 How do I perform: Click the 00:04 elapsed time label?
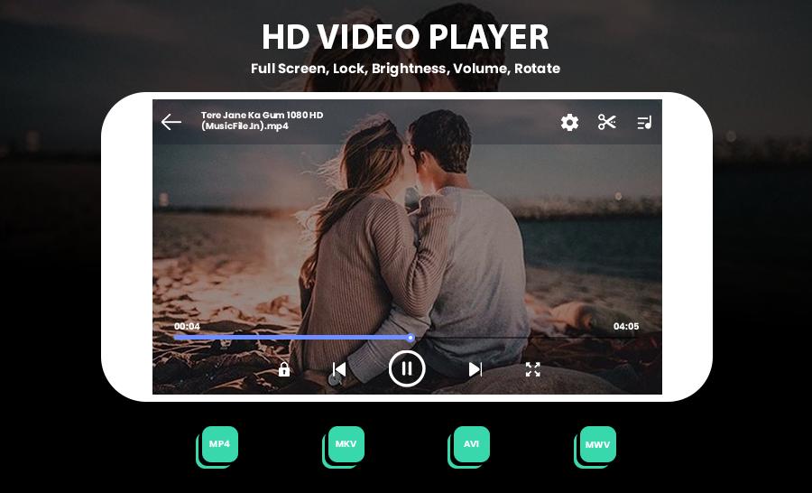(x=187, y=327)
